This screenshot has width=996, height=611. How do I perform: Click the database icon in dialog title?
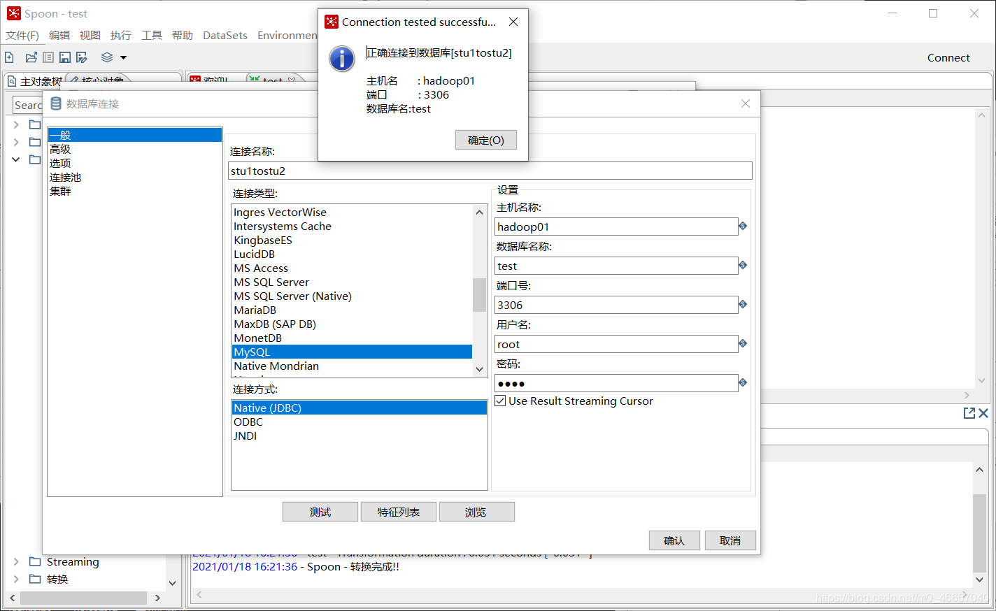click(56, 103)
